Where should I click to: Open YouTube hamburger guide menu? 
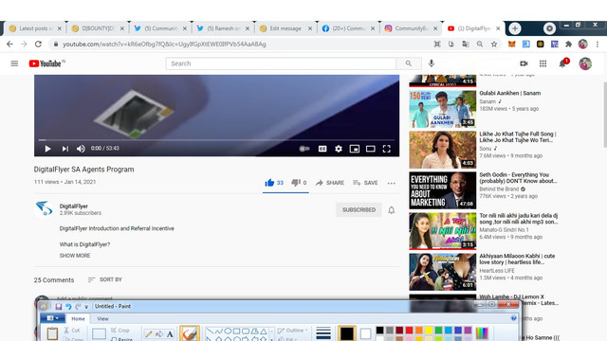pos(14,63)
